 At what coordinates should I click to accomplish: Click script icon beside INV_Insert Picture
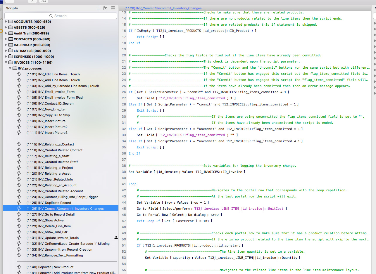pyautogui.click(x=19, y=121)
